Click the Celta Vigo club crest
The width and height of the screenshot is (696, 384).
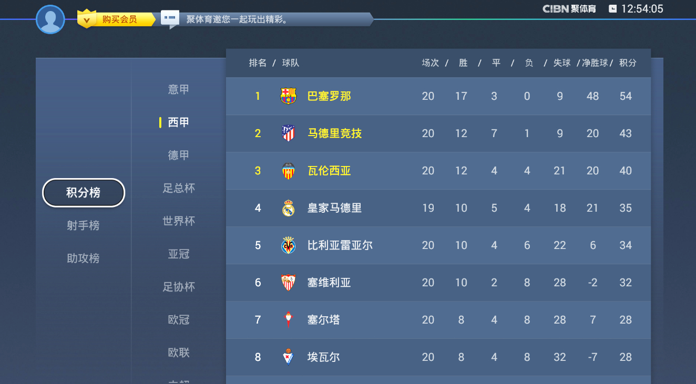tap(288, 320)
